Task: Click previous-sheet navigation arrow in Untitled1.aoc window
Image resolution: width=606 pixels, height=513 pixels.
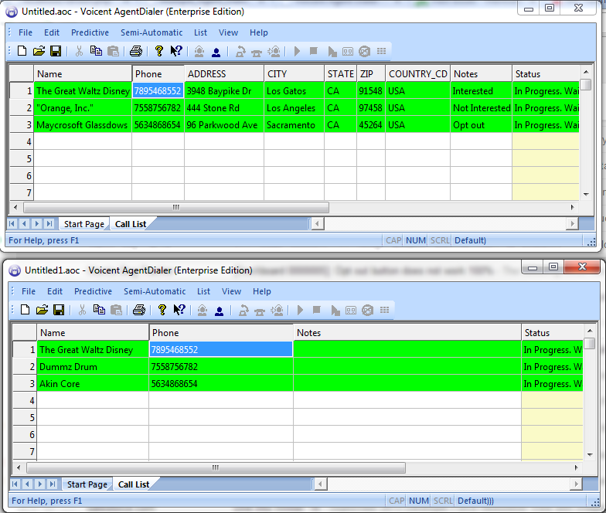Action: pyautogui.click(x=28, y=484)
